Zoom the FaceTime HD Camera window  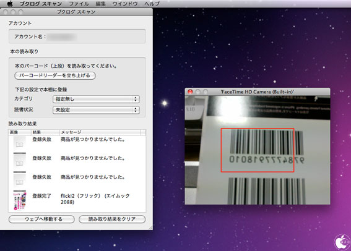206,91
